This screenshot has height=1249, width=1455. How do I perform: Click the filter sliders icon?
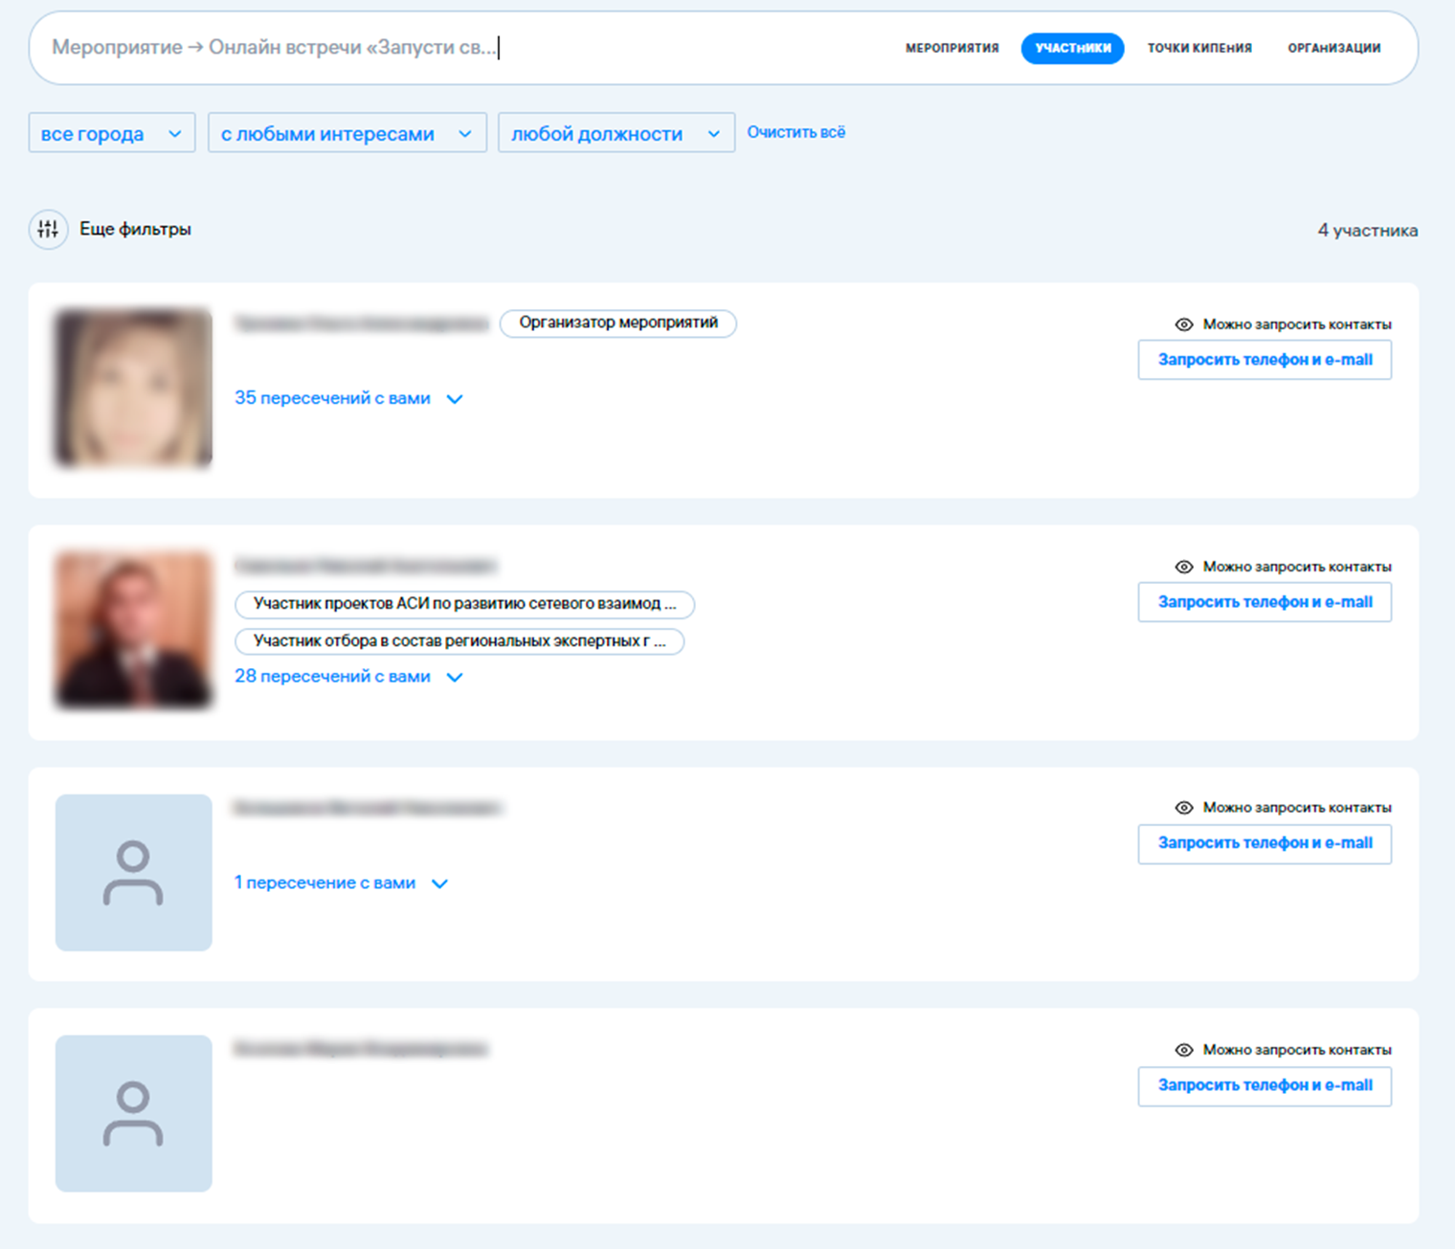coord(48,230)
